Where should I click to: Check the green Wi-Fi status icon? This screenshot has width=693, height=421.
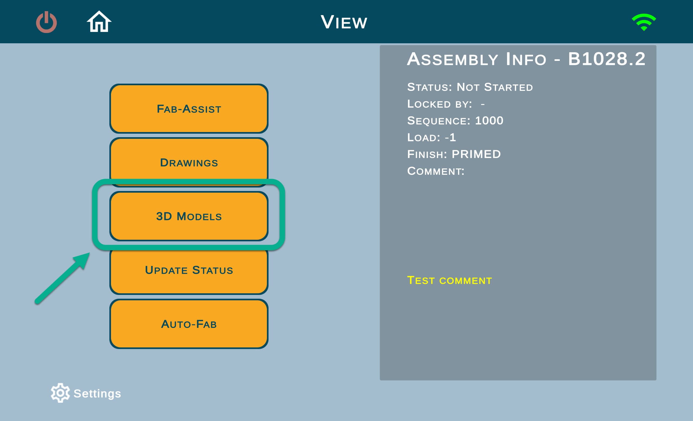[643, 22]
